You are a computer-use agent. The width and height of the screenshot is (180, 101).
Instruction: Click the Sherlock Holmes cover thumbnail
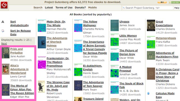point(42,42)
